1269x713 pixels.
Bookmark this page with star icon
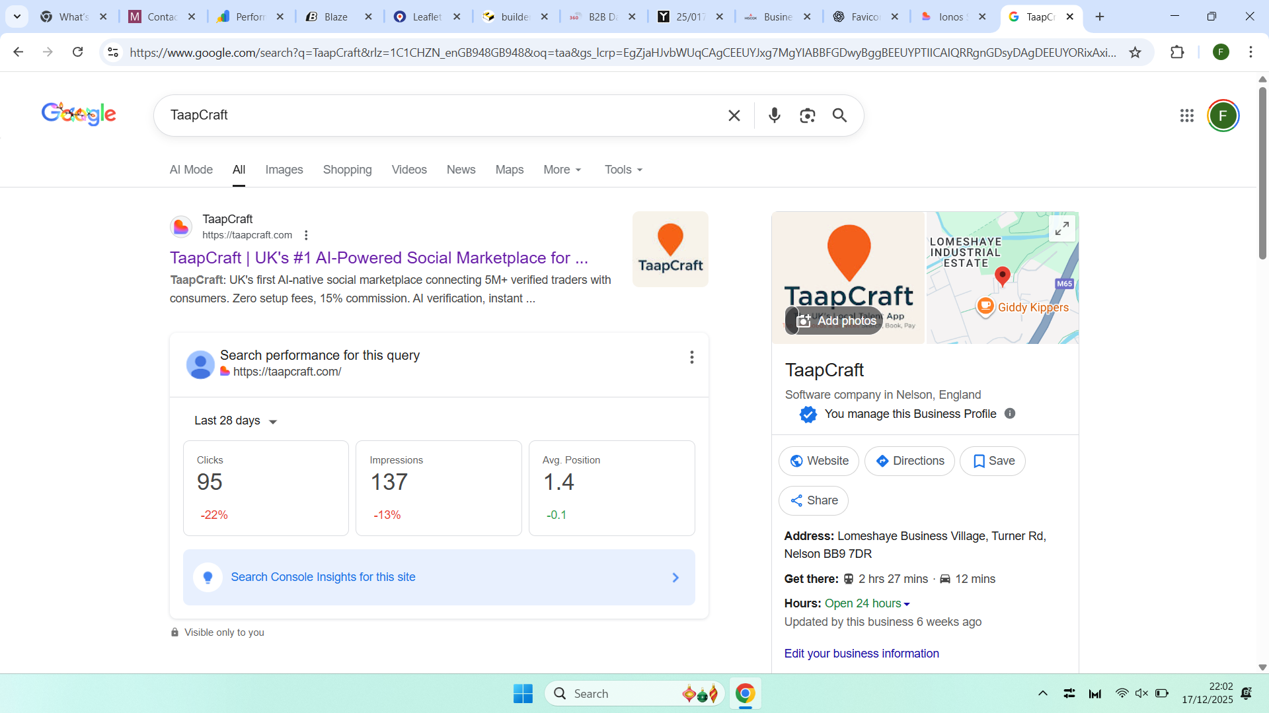[1135, 52]
